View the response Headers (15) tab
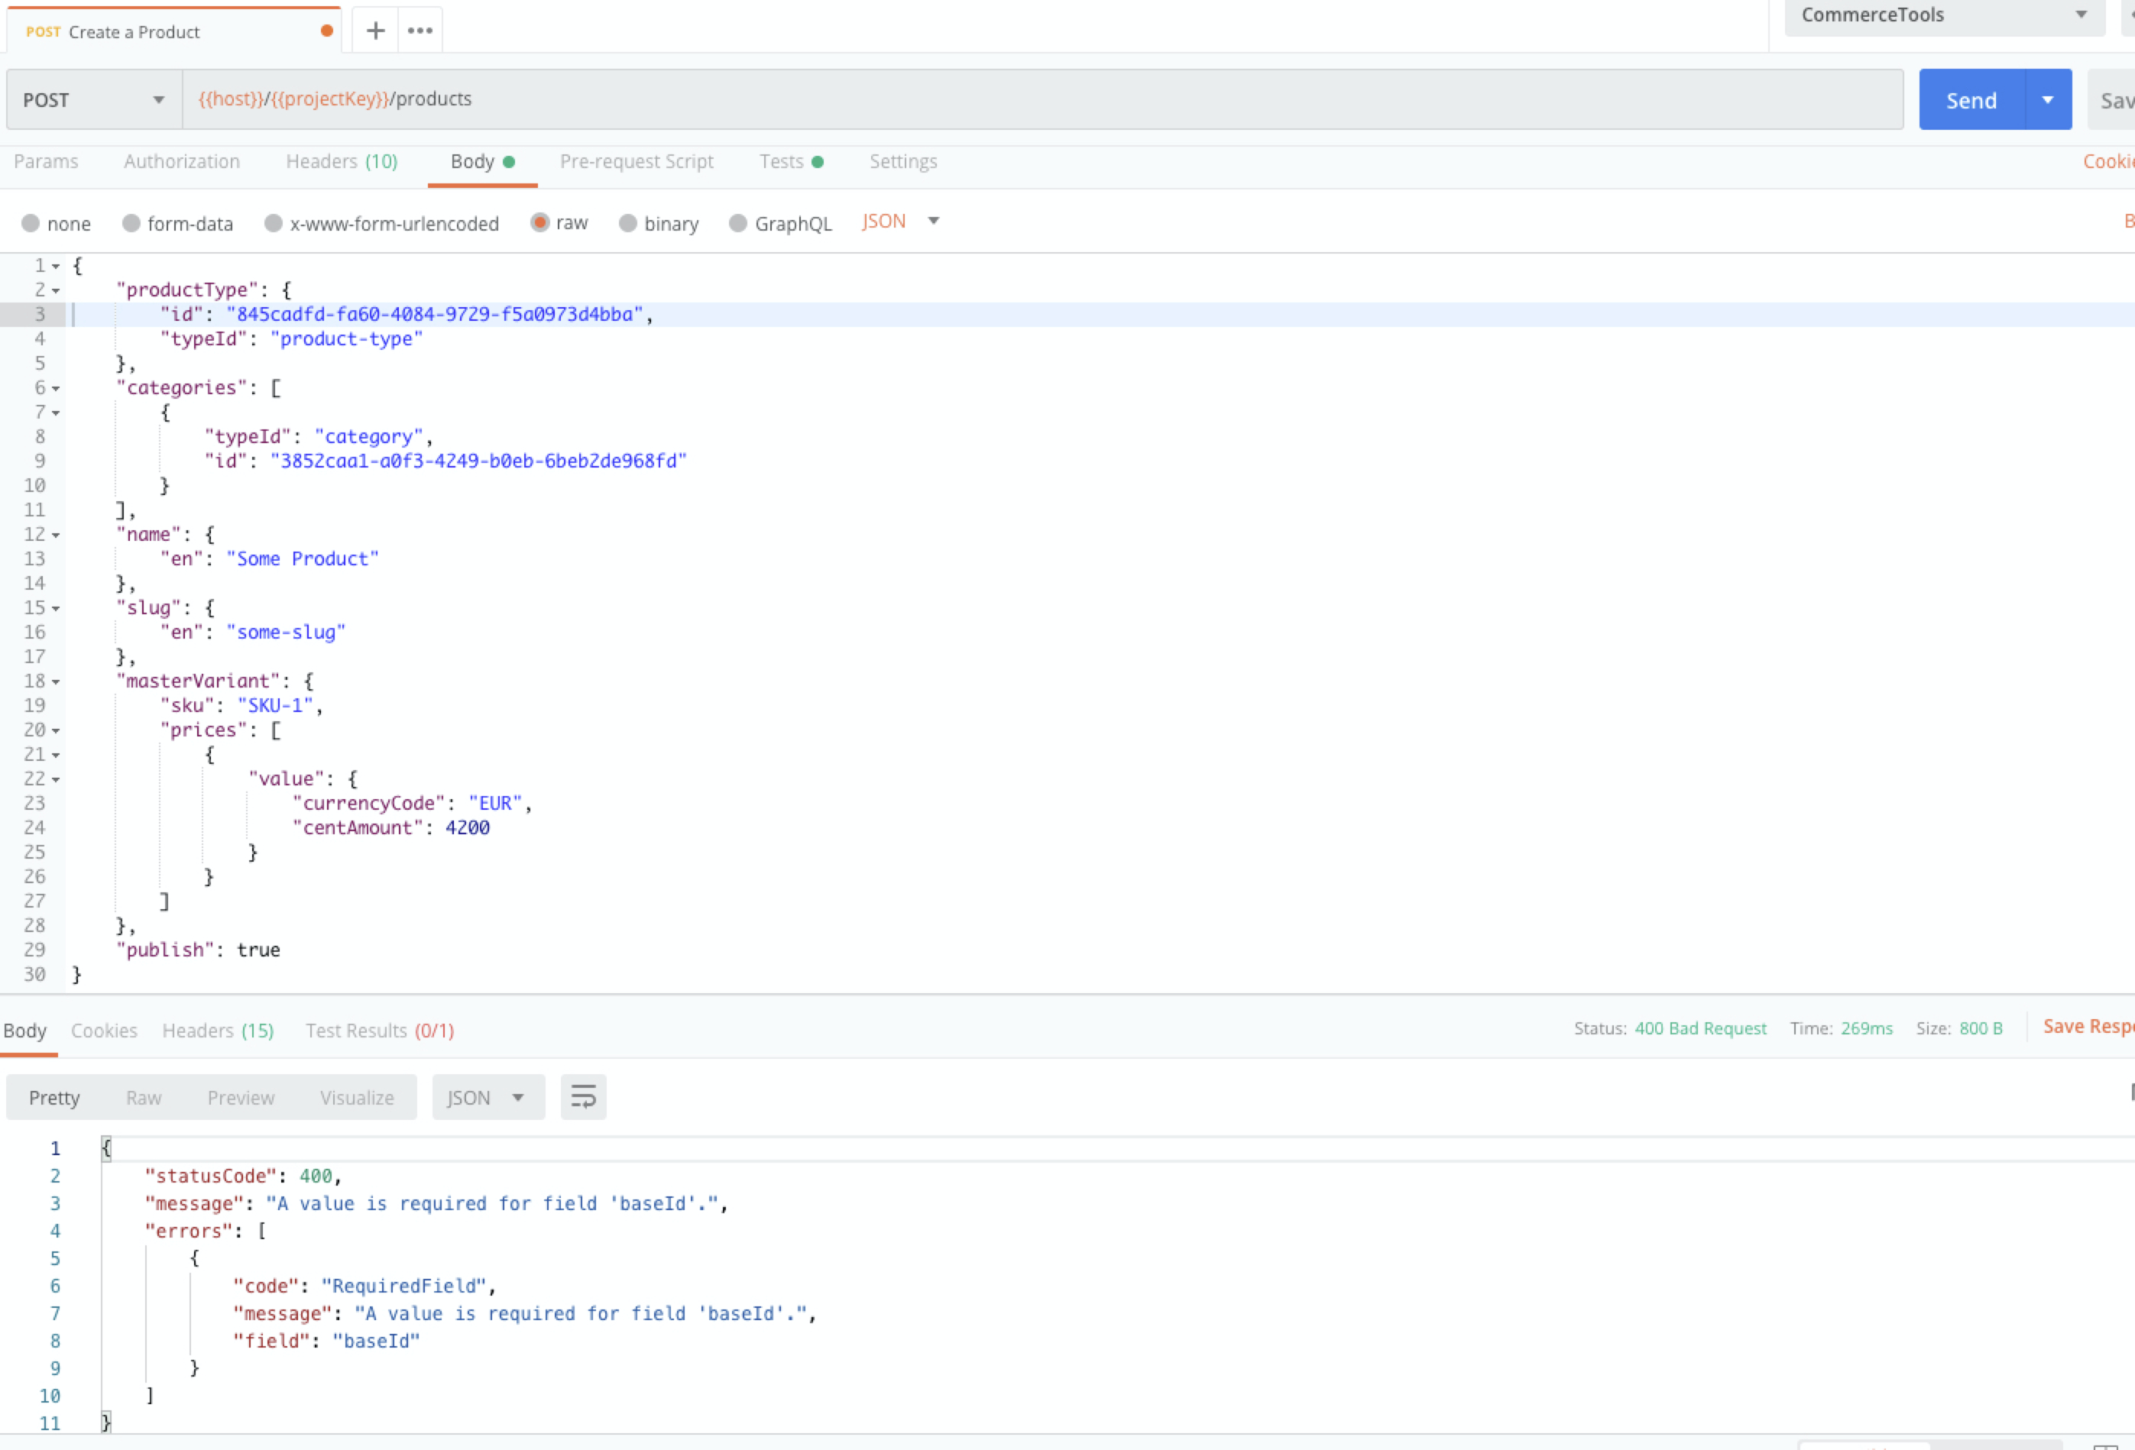This screenshot has height=1450, width=2135. [x=218, y=1029]
